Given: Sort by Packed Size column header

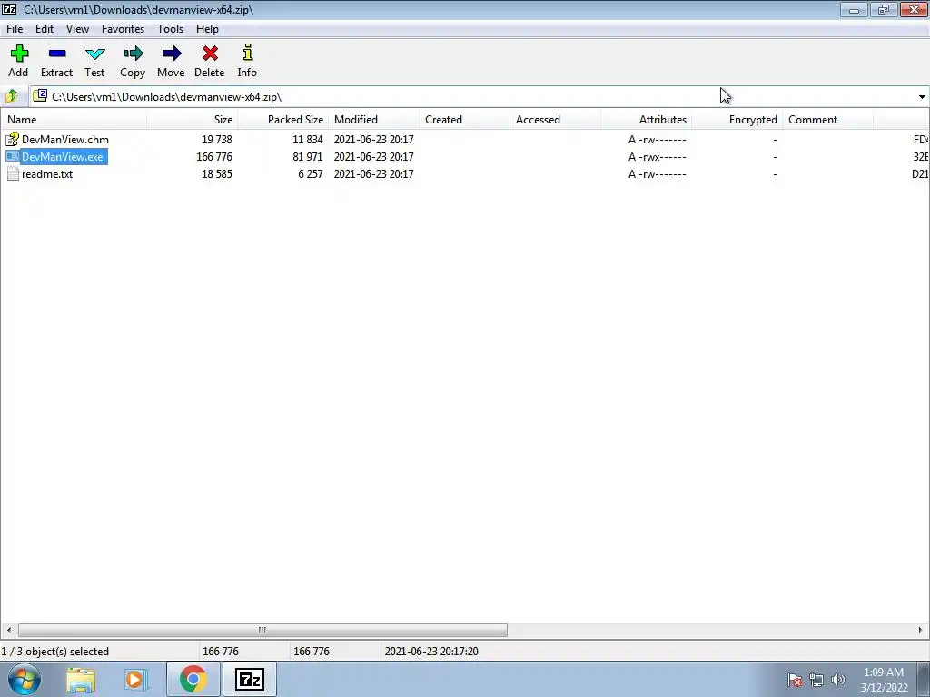Looking at the screenshot, I should point(283,119).
